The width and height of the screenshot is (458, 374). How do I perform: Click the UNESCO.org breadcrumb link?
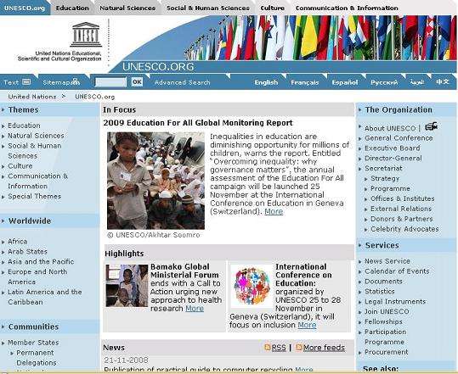pos(94,97)
